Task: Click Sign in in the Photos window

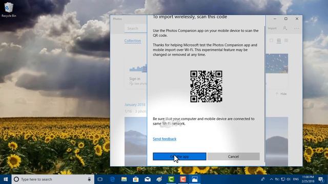Action: coord(135,79)
